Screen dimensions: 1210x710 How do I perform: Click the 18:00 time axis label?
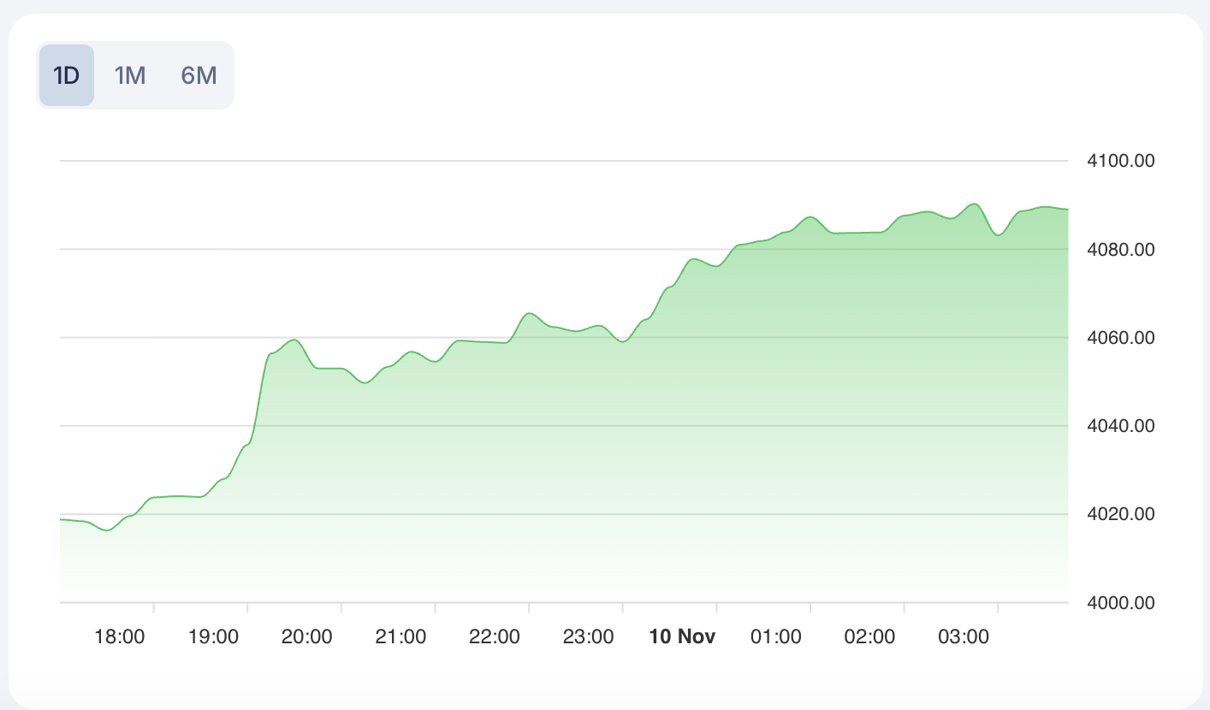click(x=119, y=636)
